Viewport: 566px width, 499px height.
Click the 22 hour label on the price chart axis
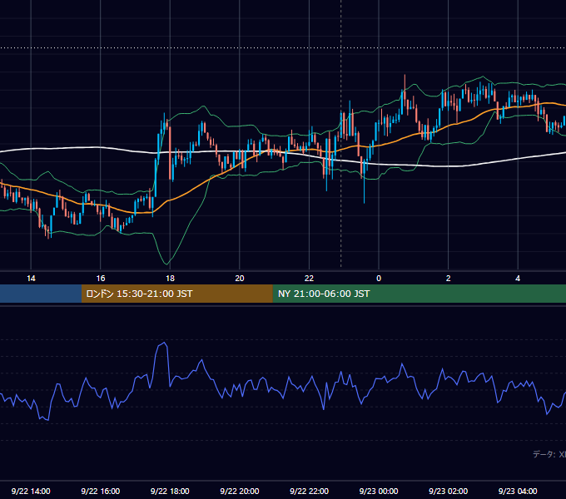(309, 279)
